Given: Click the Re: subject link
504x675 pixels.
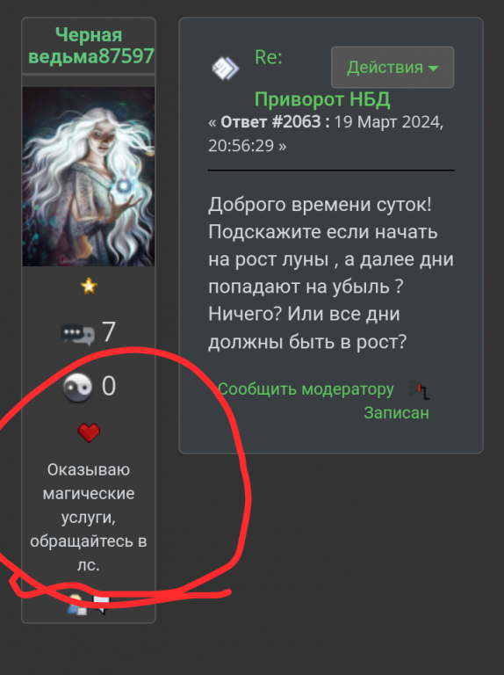Looking at the screenshot, I should pyautogui.click(x=269, y=57).
